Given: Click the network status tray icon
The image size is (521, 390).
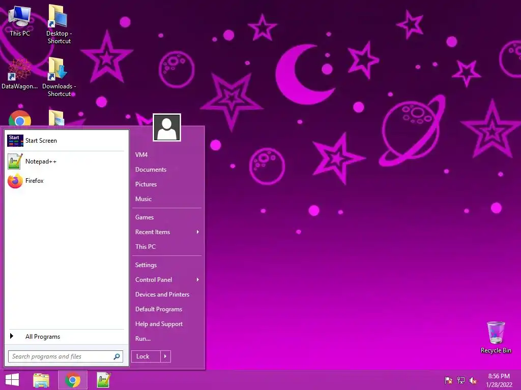Looking at the screenshot, I should pyautogui.click(x=461, y=380).
